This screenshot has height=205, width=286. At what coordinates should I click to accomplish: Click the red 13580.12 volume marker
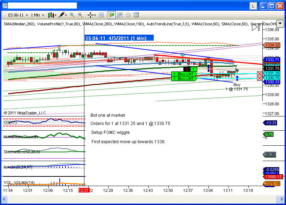[x=273, y=177]
